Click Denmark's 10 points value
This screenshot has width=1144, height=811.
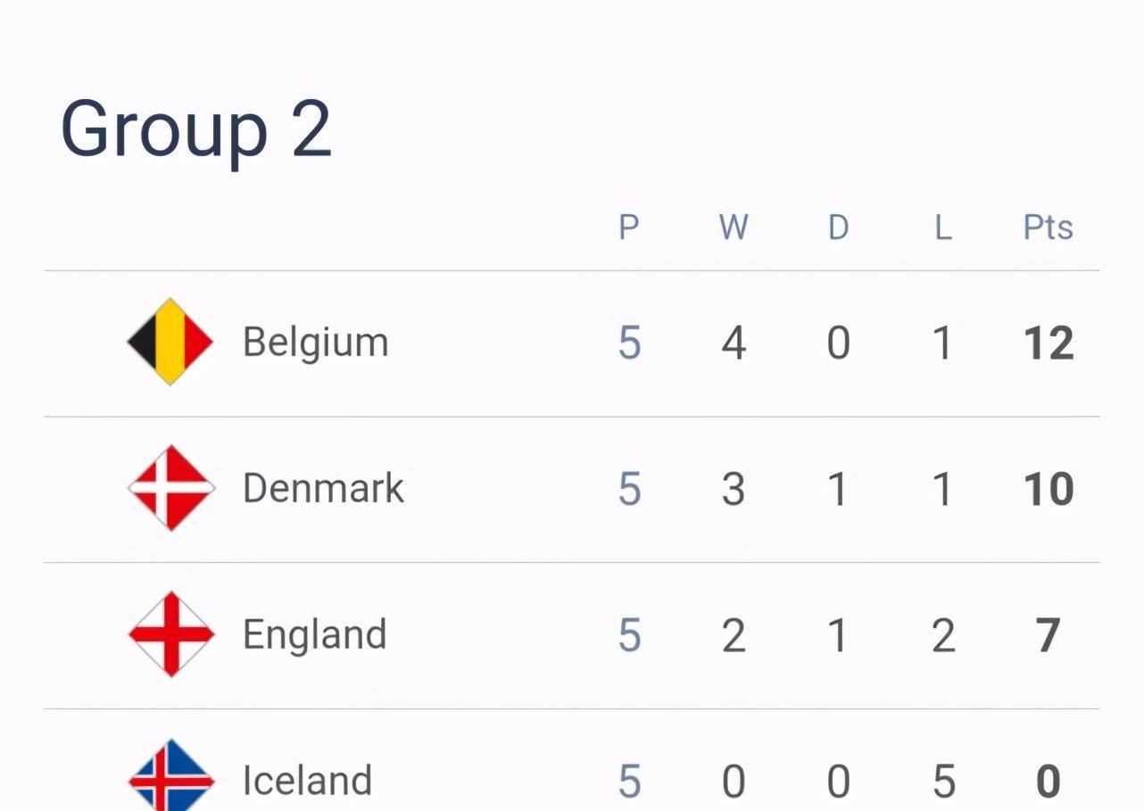[x=1049, y=490]
